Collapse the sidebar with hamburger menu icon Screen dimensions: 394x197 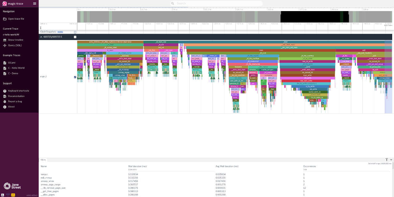(x=34, y=4)
